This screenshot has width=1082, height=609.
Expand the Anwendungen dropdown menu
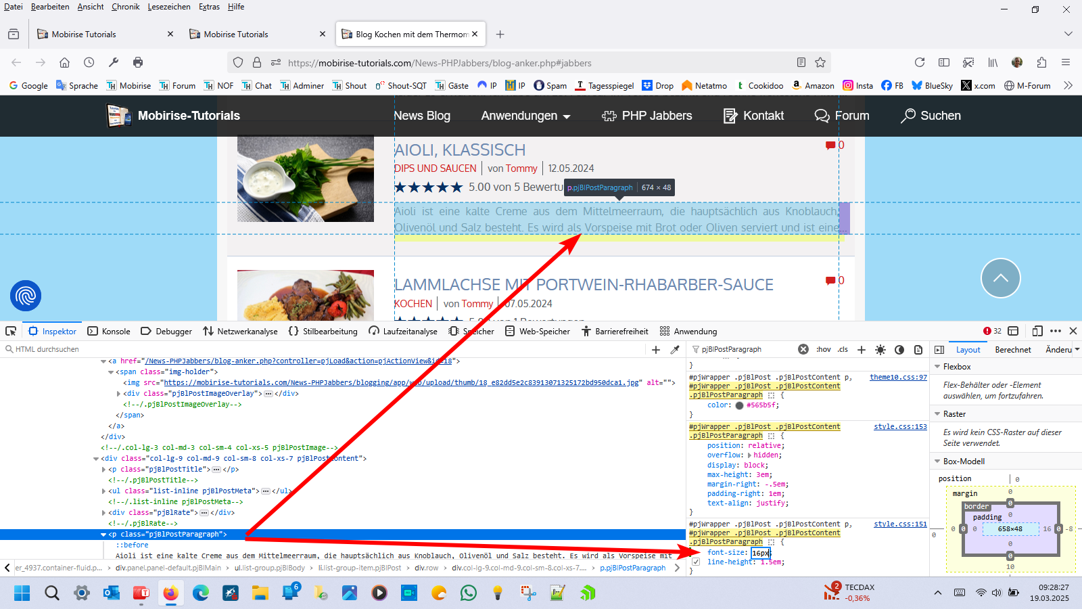[x=525, y=116]
